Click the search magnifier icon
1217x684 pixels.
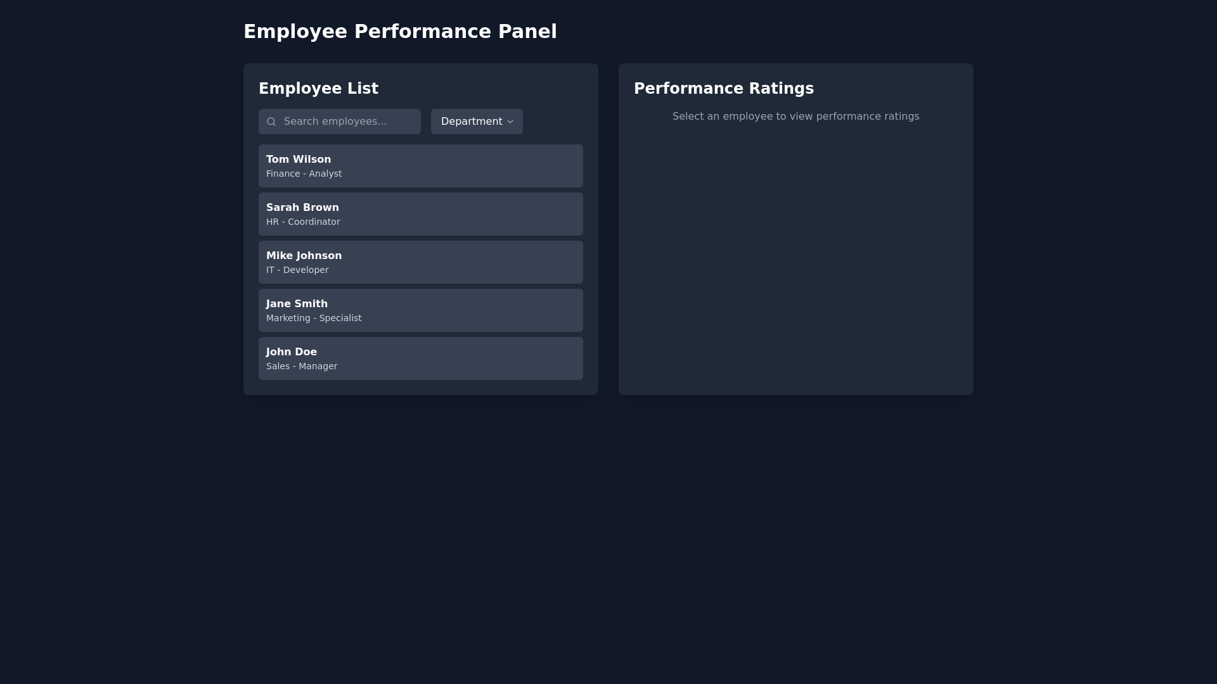click(x=271, y=121)
